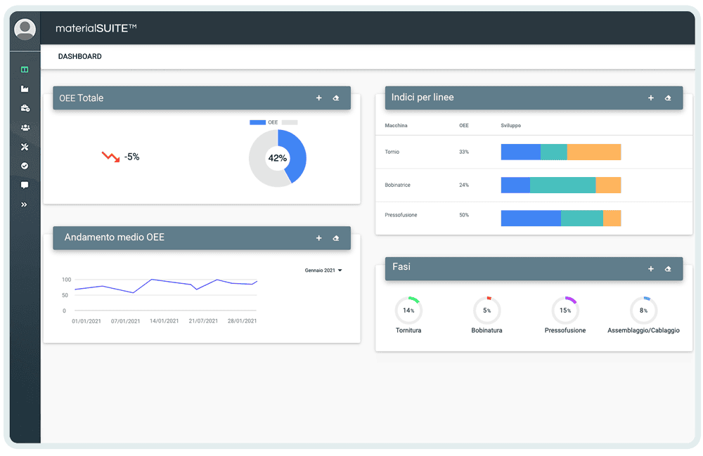The width and height of the screenshot is (703, 456).
Task: Open the factory sidebar icon
Action: point(25,89)
